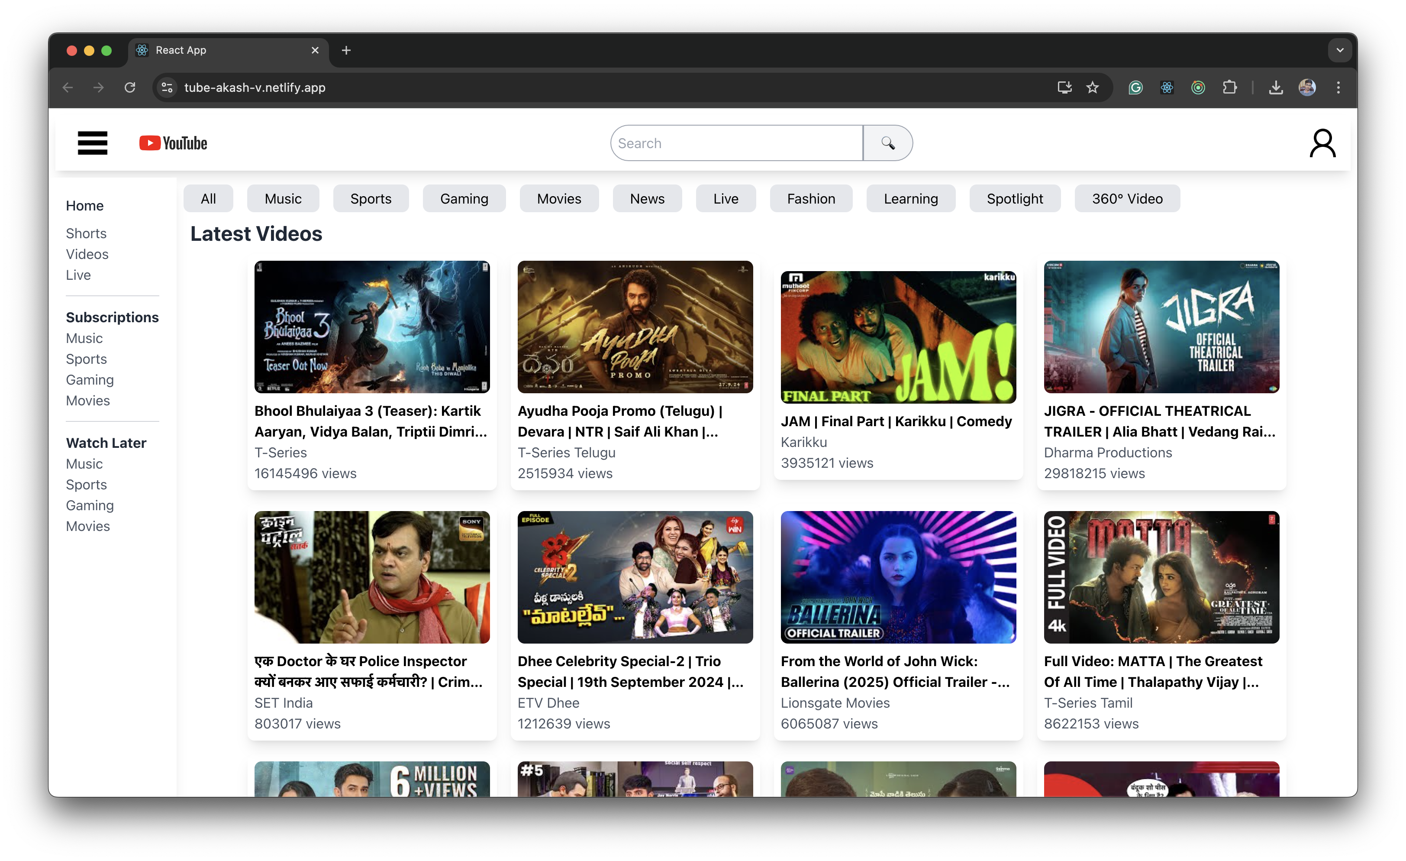The width and height of the screenshot is (1406, 861).
Task: Click the YouTube logo
Action: pyautogui.click(x=174, y=143)
